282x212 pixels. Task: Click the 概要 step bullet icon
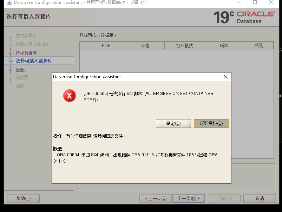click(11, 69)
